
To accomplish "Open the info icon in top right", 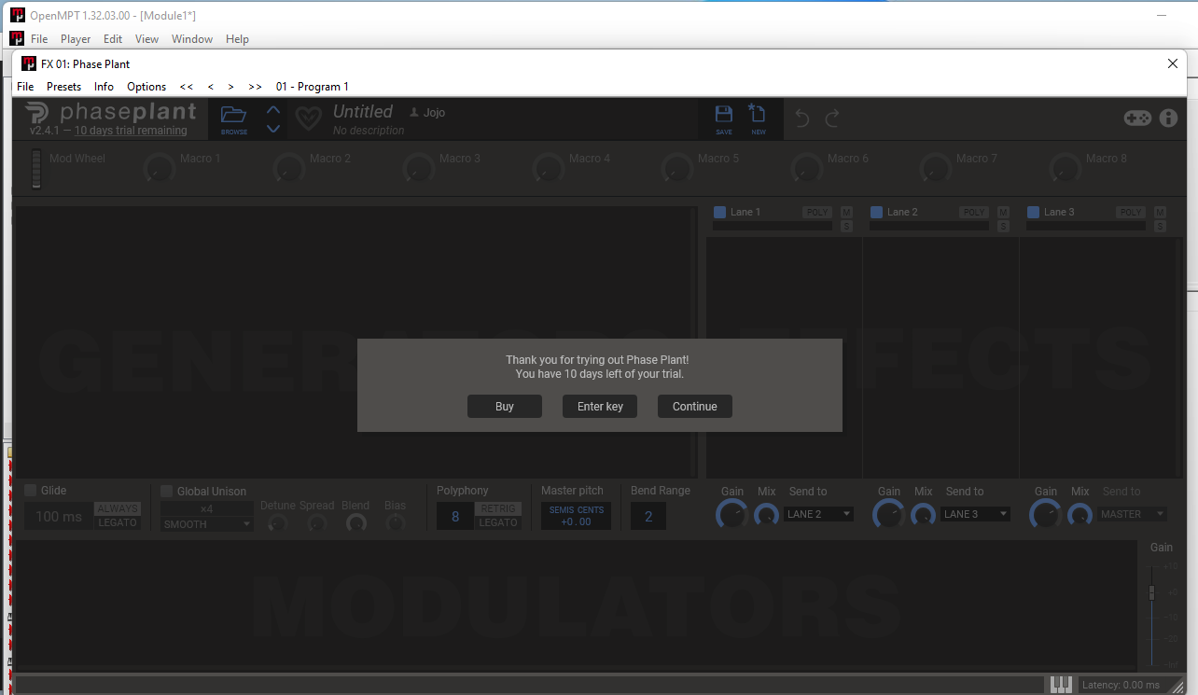I will (x=1168, y=118).
